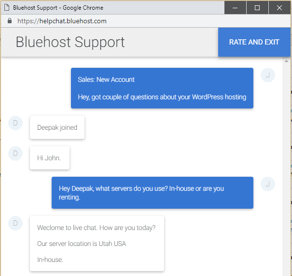This screenshot has width=292, height=276.
Task: Click 'Hey Deepak, what servers do you use?' message
Action: 153,193
